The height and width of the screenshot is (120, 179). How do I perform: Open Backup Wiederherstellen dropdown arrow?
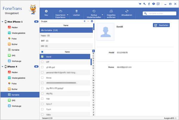(102, 14)
